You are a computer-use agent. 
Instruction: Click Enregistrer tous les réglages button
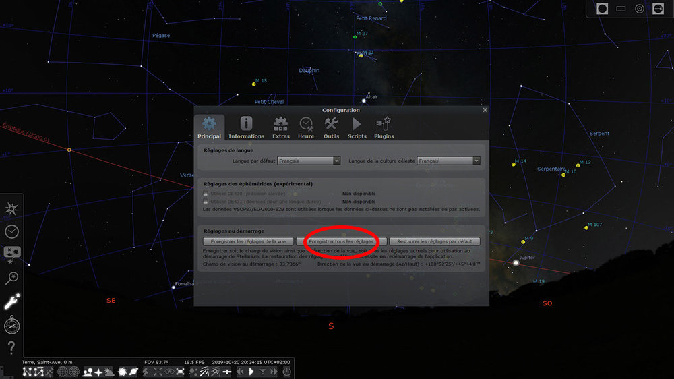pyautogui.click(x=341, y=242)
